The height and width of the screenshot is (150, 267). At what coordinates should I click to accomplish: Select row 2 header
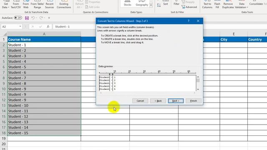coord(4,45)
